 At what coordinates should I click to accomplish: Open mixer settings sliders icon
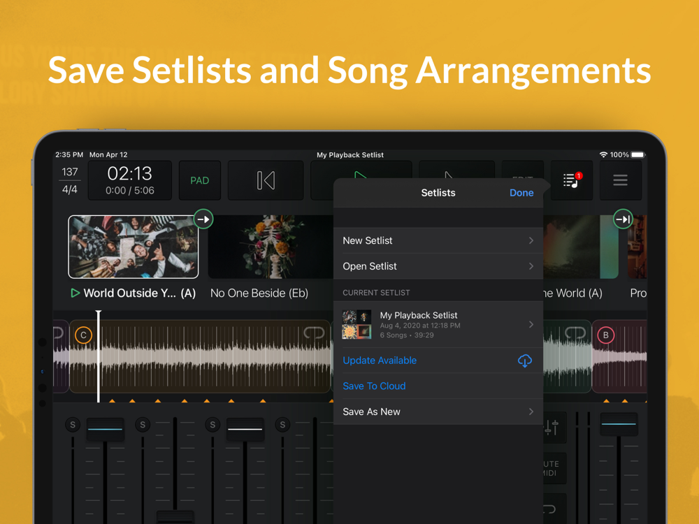pyautogui.click(x=552, y=428)
